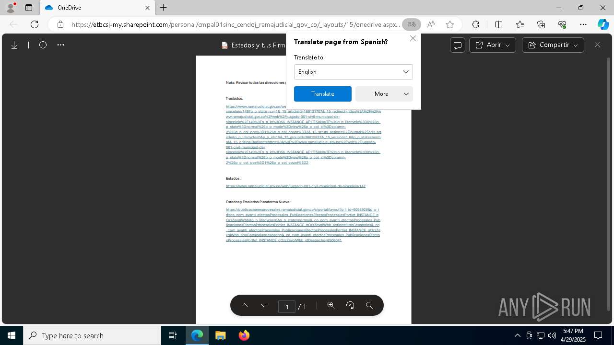Show hidden system tray icons
The image size is (614, 345).
[517, 335]
